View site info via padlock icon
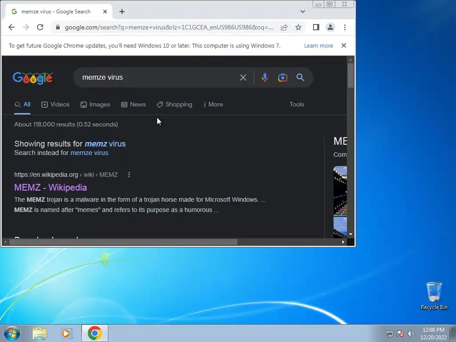 click(58, 27)
